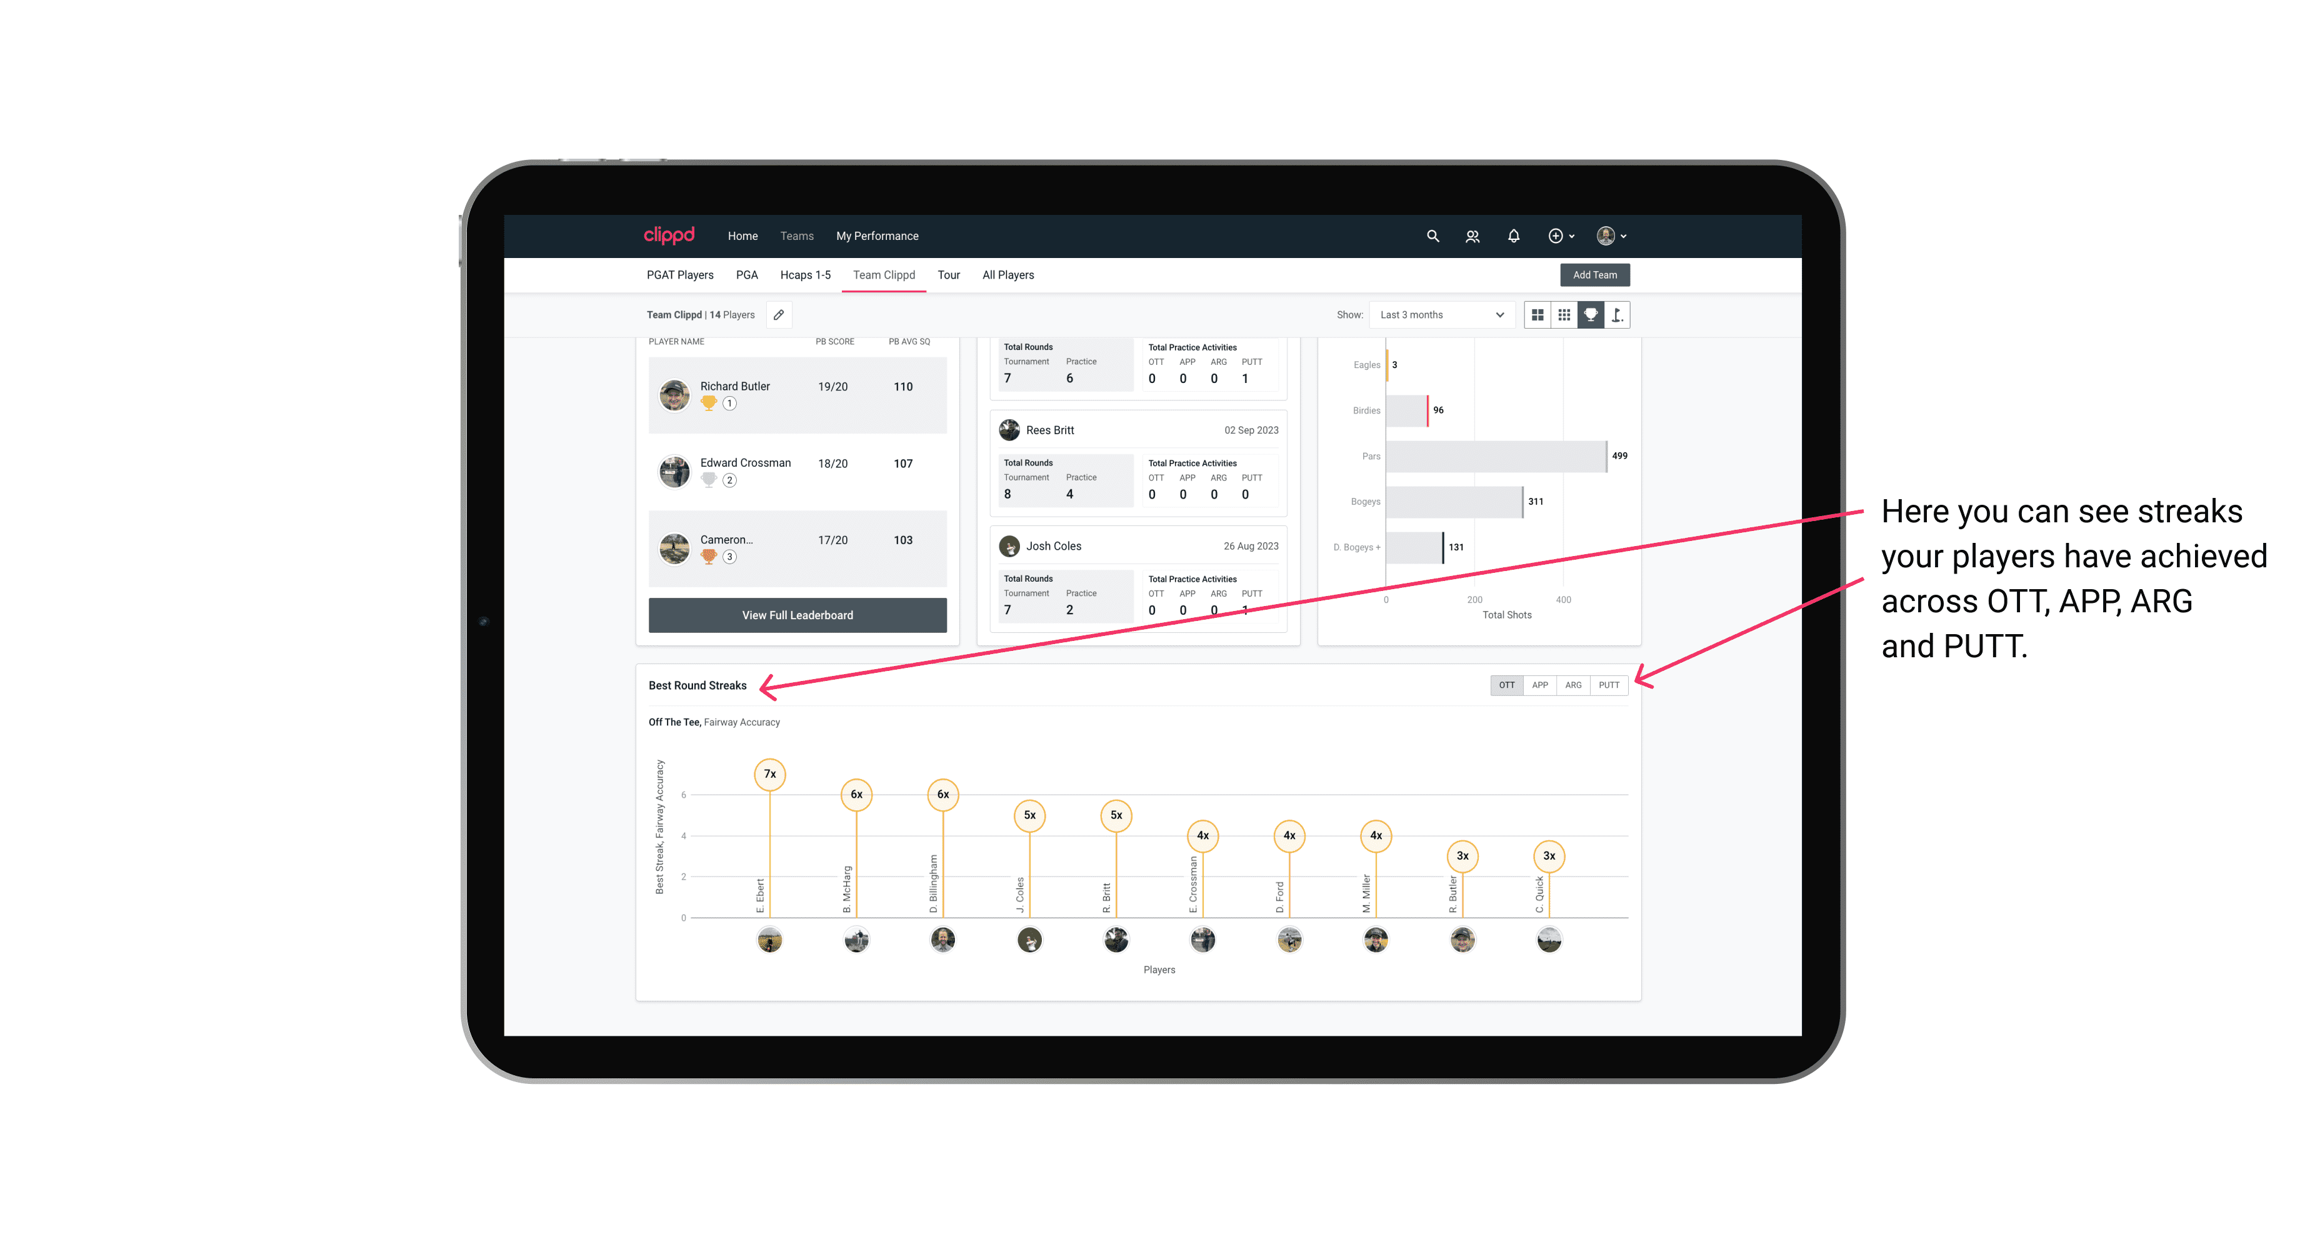Open the Last 3 months date range dropdown
This screenshot has width=2300, height=1237.
click(x=1438, y=315)
